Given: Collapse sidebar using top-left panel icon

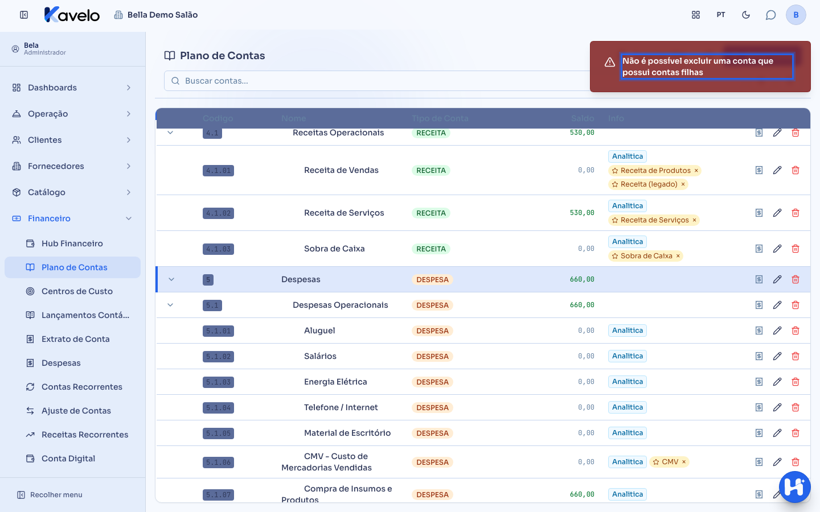Looking at the screenshot, I should pyautogui.click(x=24, y=15).
